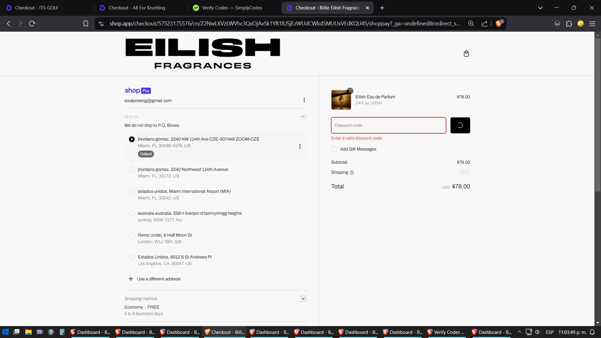Click the ESP language indicator
This screenshot has width=601, height=338.
click(550, 332)
